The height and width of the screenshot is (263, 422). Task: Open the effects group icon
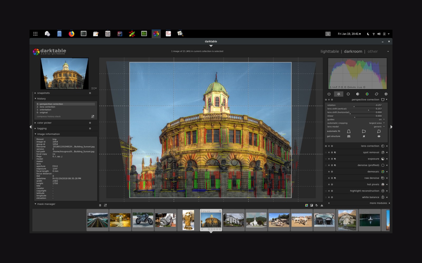tap(386, 94)
